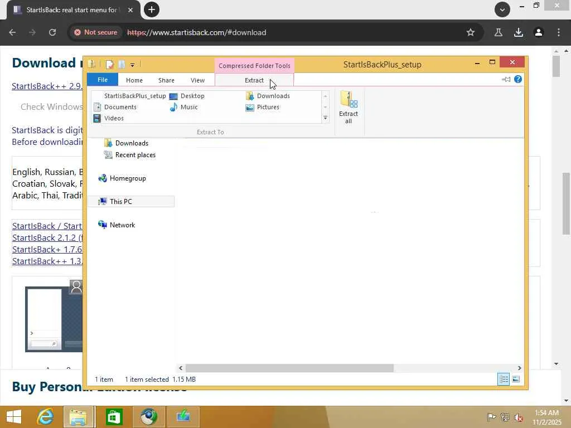The width and height of the screenshot is (571, 428).
Task: Click horizontal scrollbar left arrow in Explorer
Action: (181, 368)
